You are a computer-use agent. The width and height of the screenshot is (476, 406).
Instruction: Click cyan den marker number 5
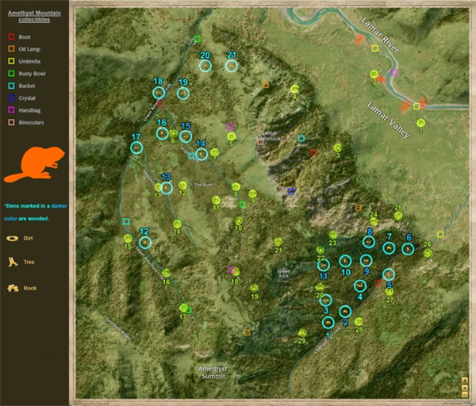389,274
